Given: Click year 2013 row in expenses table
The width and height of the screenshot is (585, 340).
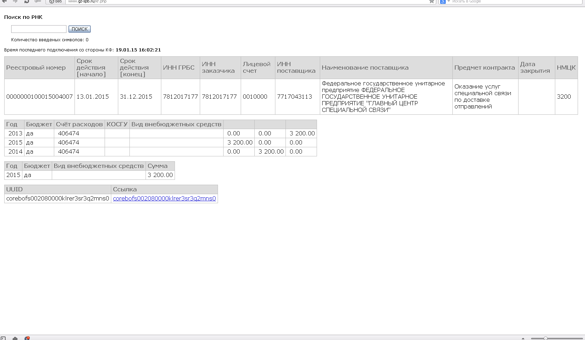Looking at the screenshot, I should (x=161, y=133).
